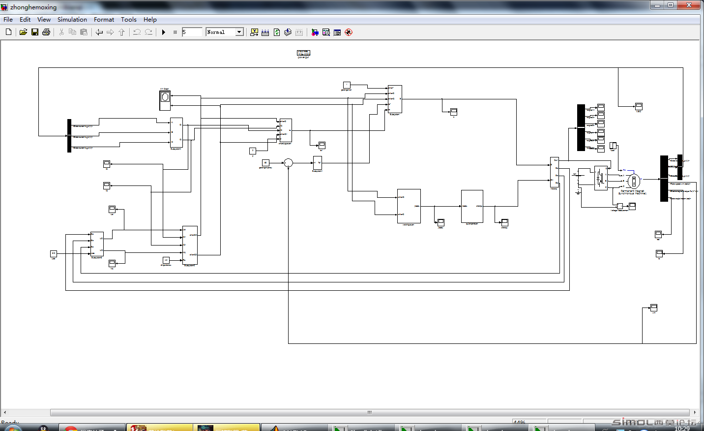The height and width of the screenshot is (431, 704).
Task: Open the Help menu
Action: coord(150,20)
